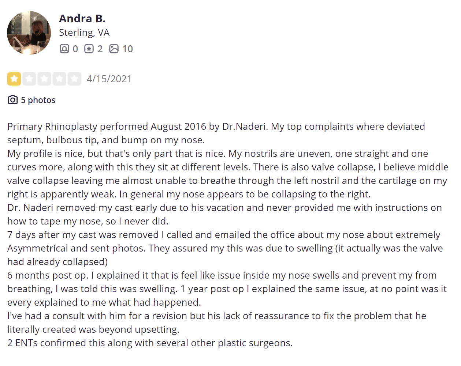461x366 pixels.
Task: Click the user photos picture icon
Action: click(x=114, y=49)
